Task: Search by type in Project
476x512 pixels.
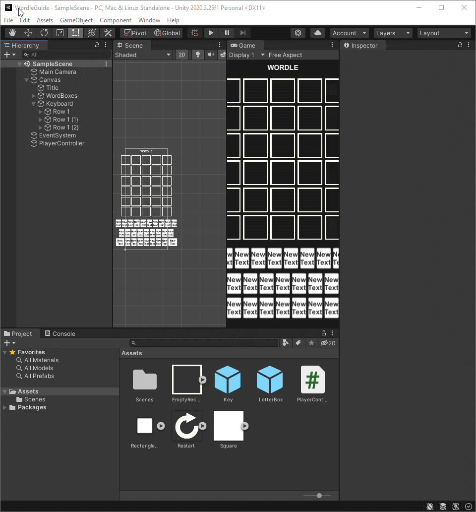Action: coord(286,343)
